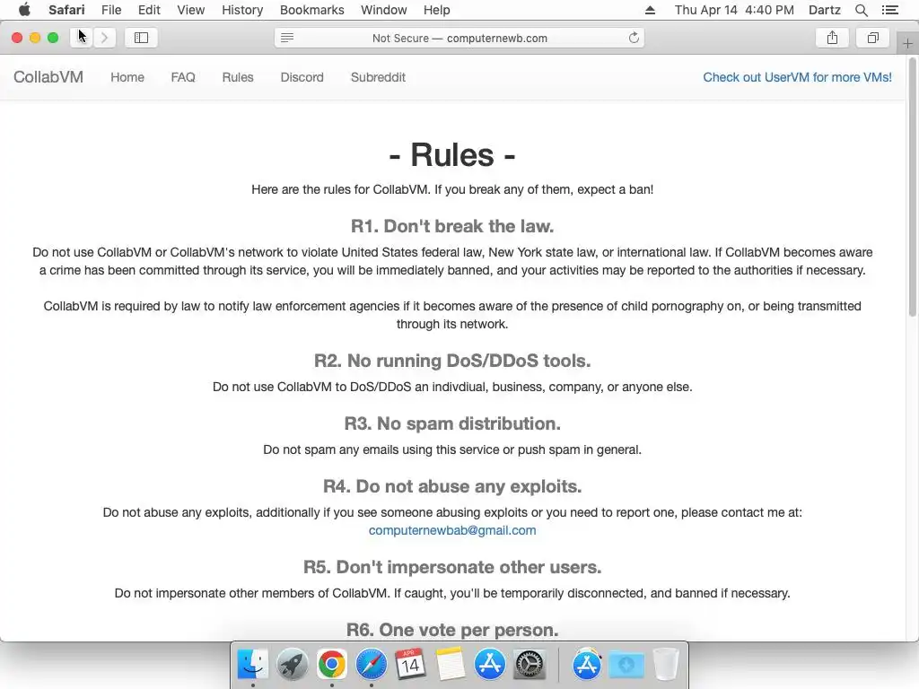Image resolution: width=919 pixels, height=689 pixels.
Task: Open the Help menu
Action: (x=437, y=10)
